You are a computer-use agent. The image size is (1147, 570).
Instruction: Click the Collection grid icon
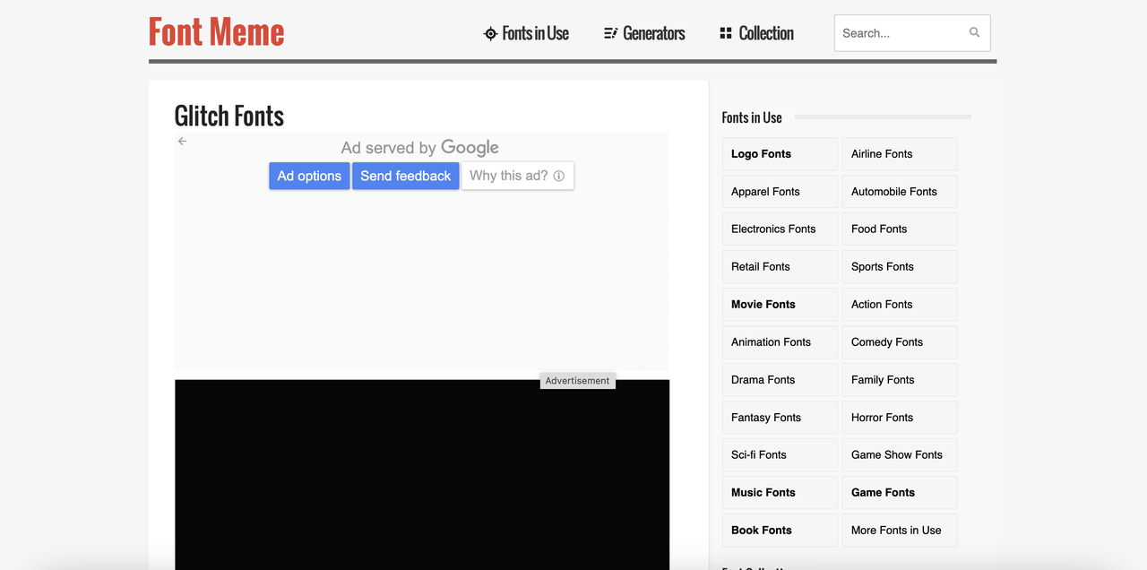[x=726, y=33]
